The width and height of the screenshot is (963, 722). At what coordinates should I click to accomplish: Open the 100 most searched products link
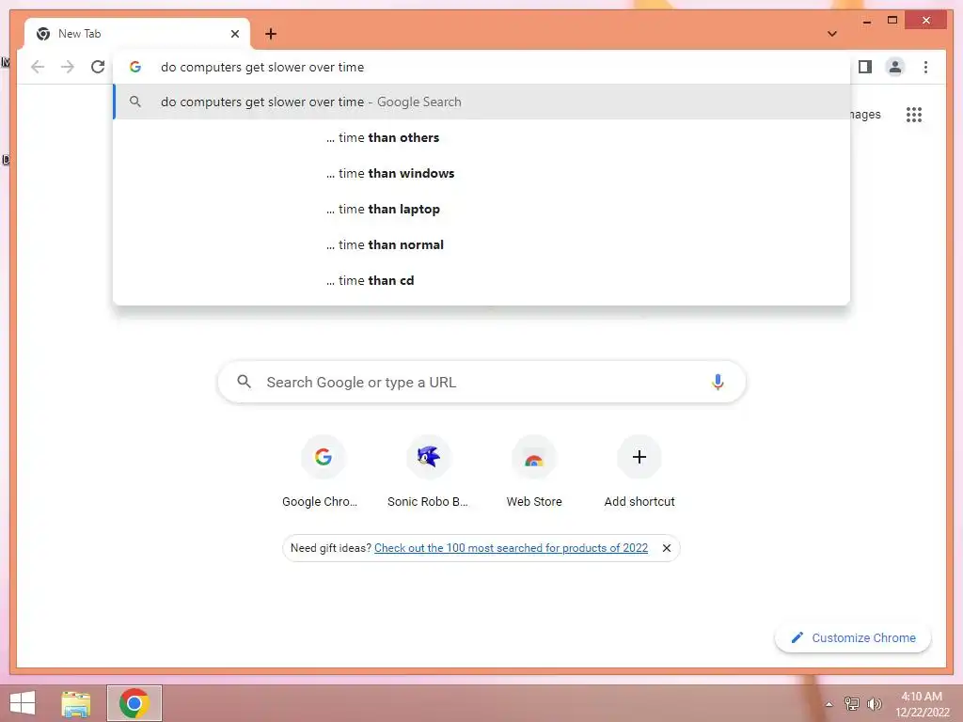pos(511,548)
